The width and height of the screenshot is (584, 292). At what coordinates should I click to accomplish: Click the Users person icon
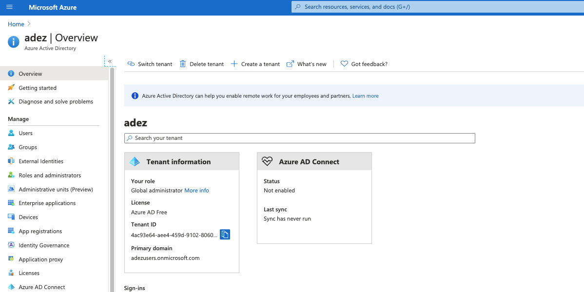pyautogui.click(x=11, y=133)
